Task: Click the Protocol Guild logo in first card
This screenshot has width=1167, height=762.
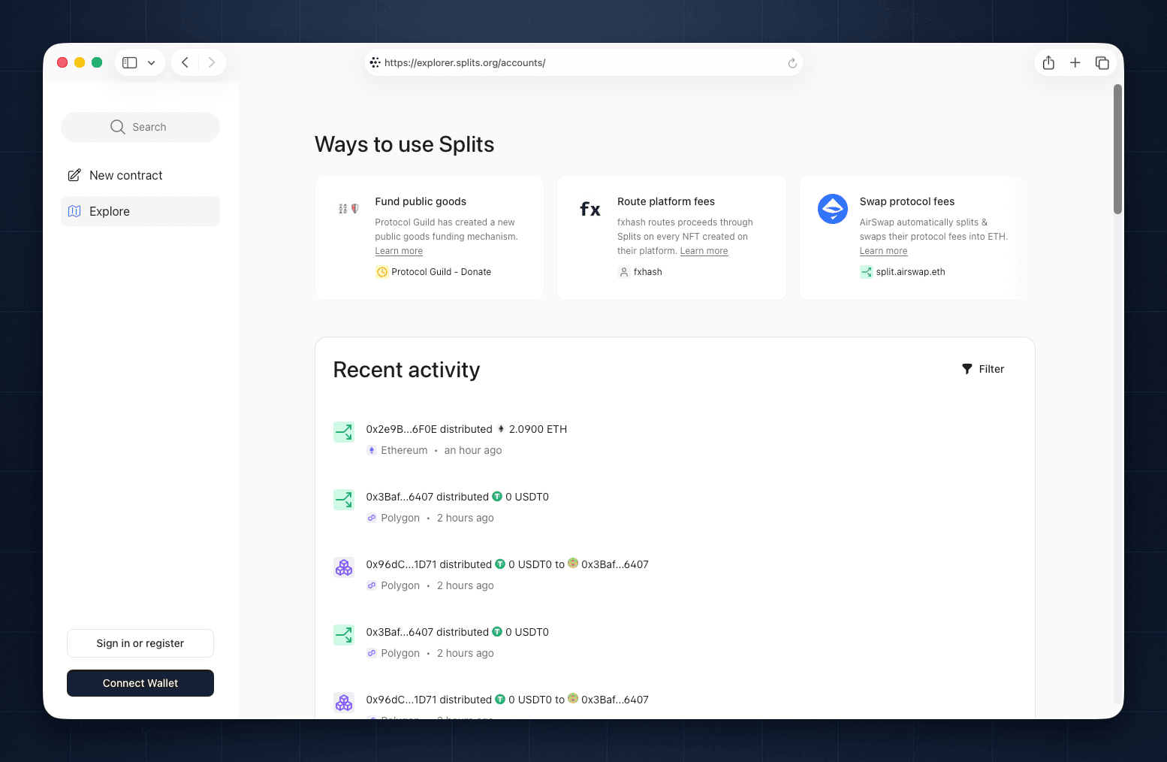Action: 348,208
